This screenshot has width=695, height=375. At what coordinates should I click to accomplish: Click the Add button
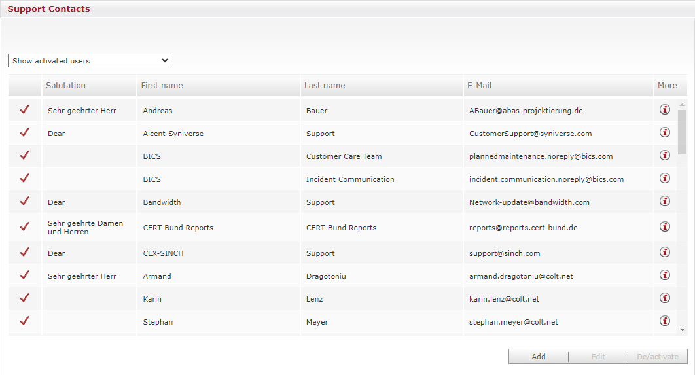click(538, 357)
